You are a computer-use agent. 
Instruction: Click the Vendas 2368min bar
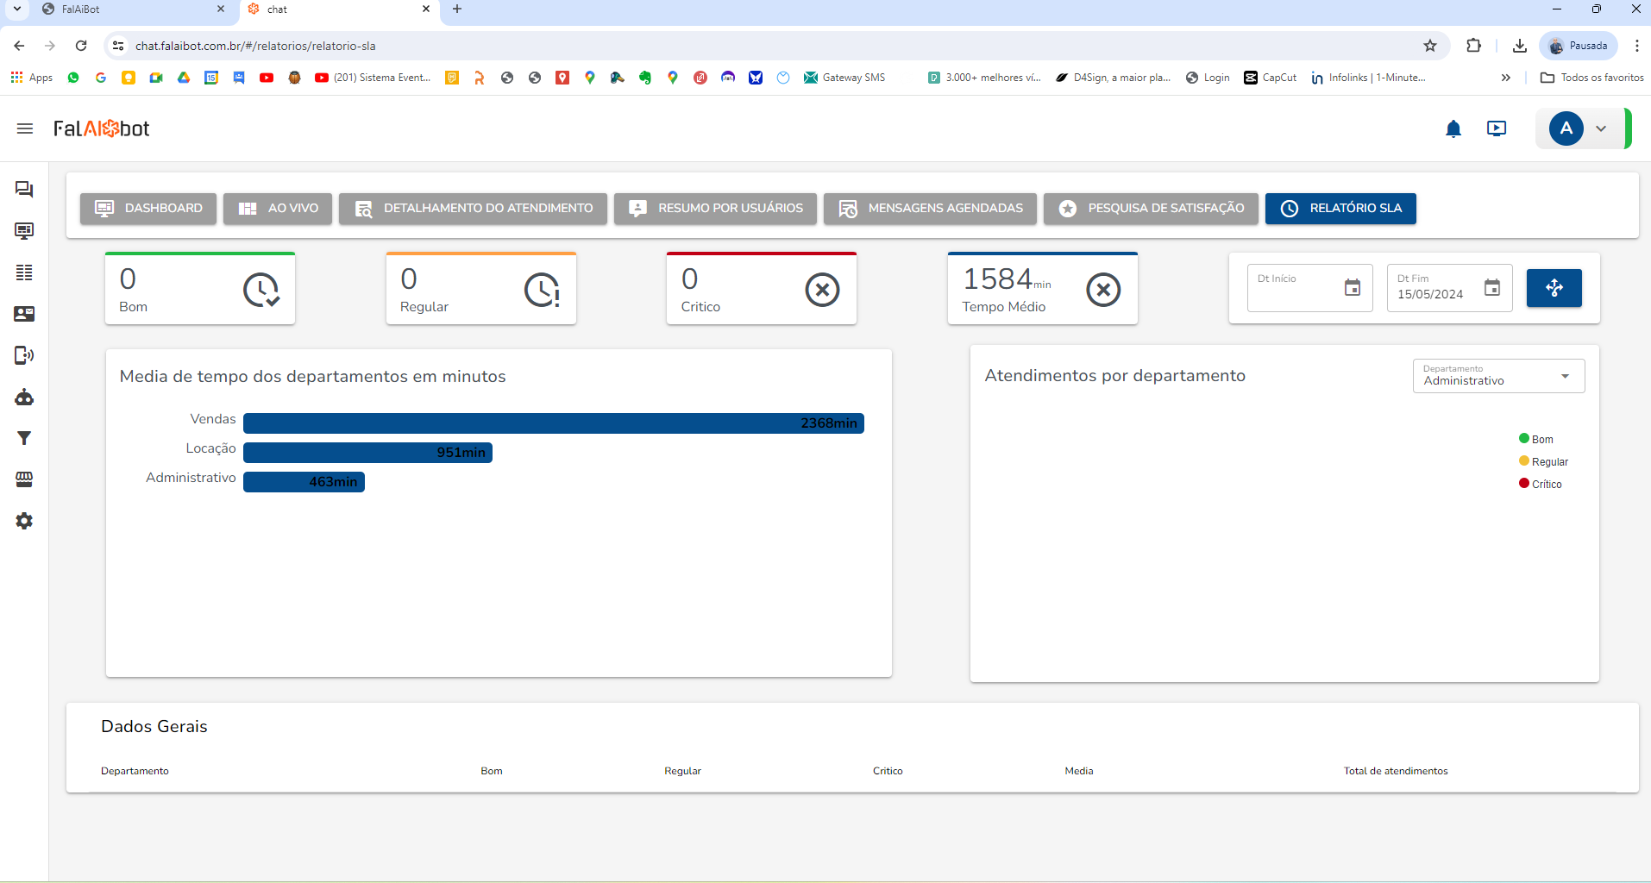(x=554, y=423)
